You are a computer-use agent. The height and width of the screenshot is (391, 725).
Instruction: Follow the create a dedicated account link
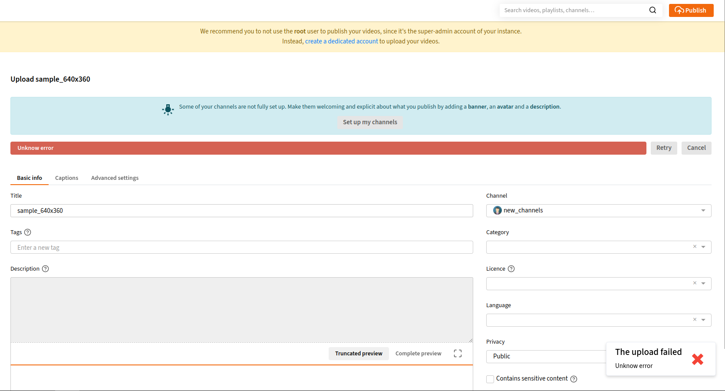click(x=341, y=41)
